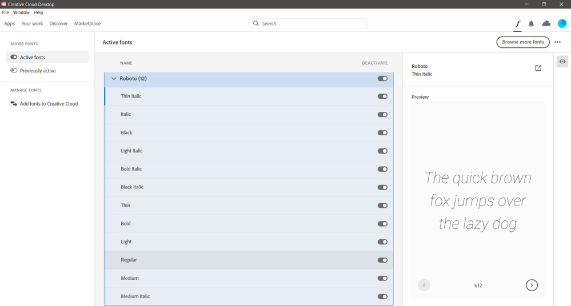Image resolution: width=571 pixels, height=306 pixels.
Task: Show next font preview
Action: click(532, 285)
